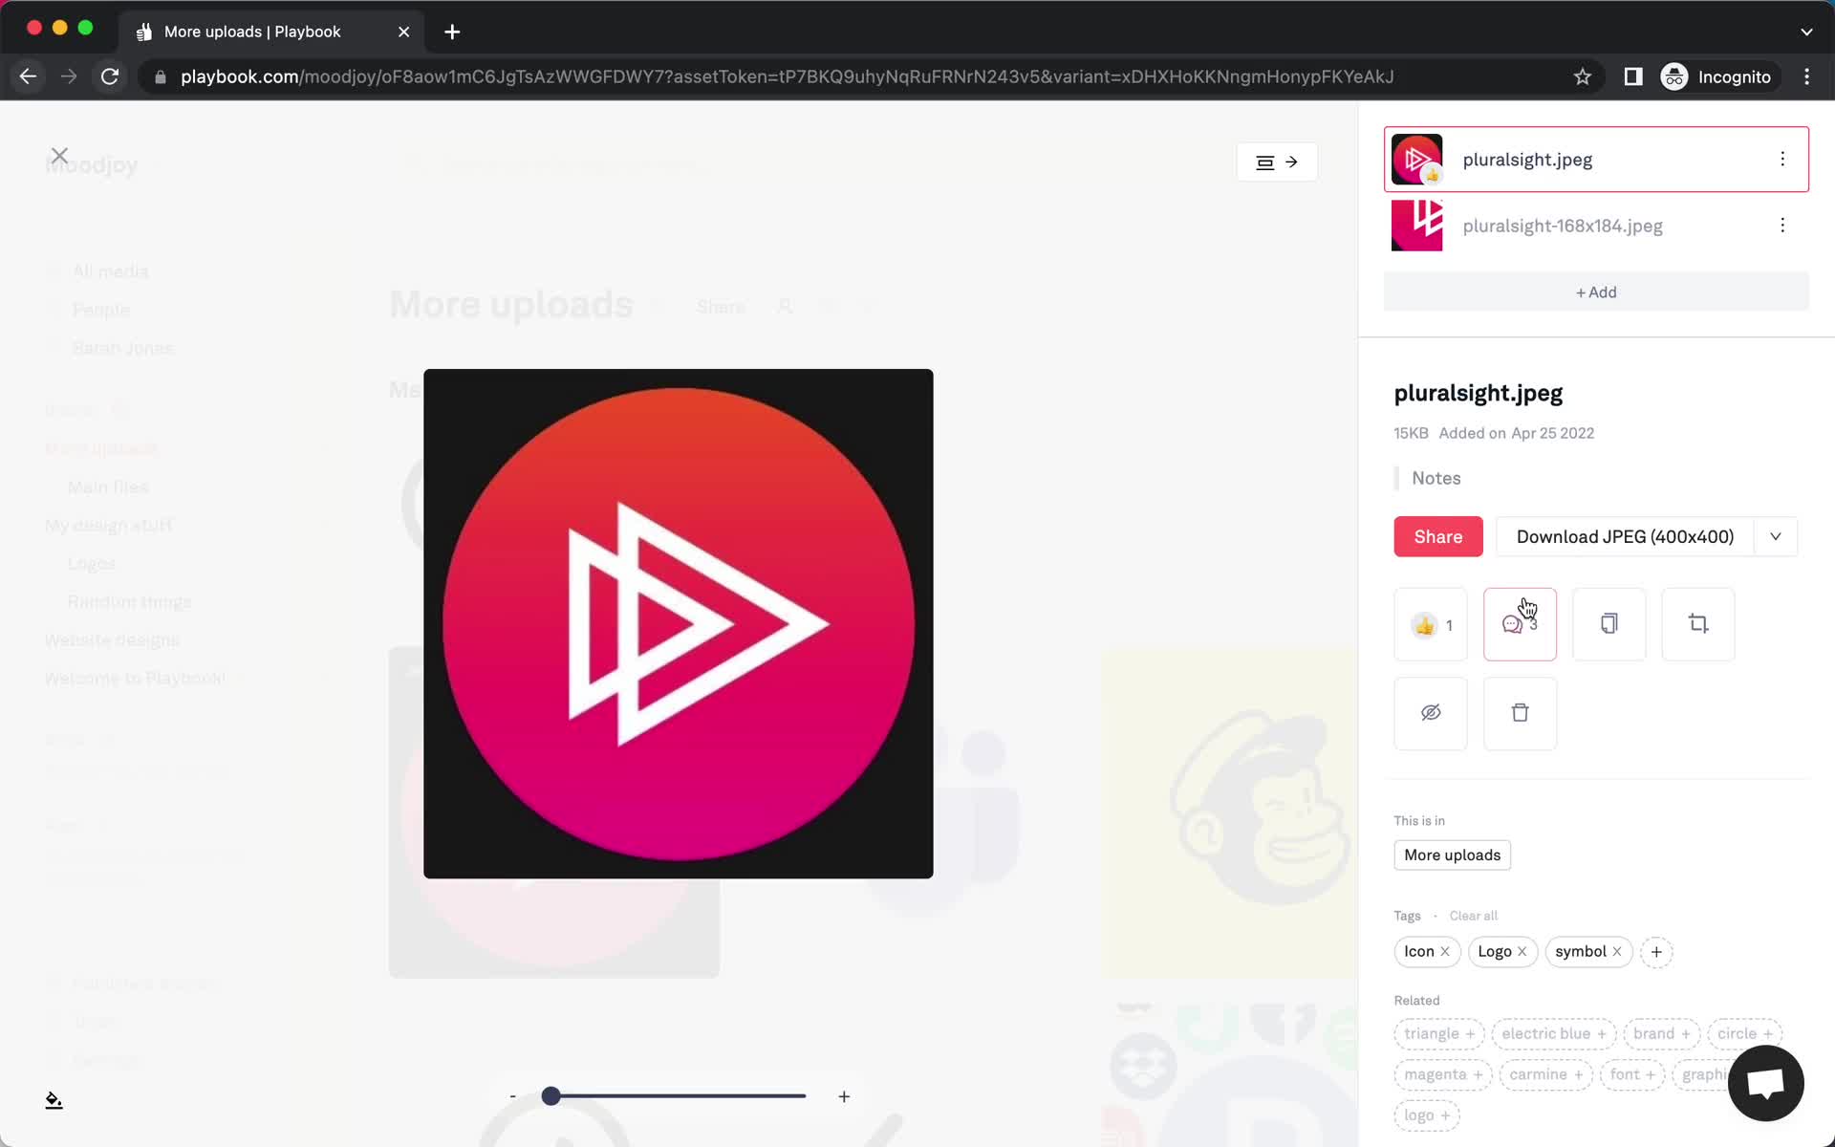This screenshot has width=1835, height=1147.
Task: Click the crop/transform icon on asset
Action: point(1697,624)
